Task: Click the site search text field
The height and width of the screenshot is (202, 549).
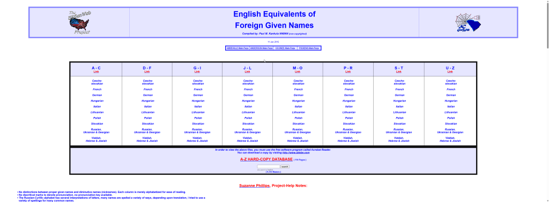Action: [269, 167]
